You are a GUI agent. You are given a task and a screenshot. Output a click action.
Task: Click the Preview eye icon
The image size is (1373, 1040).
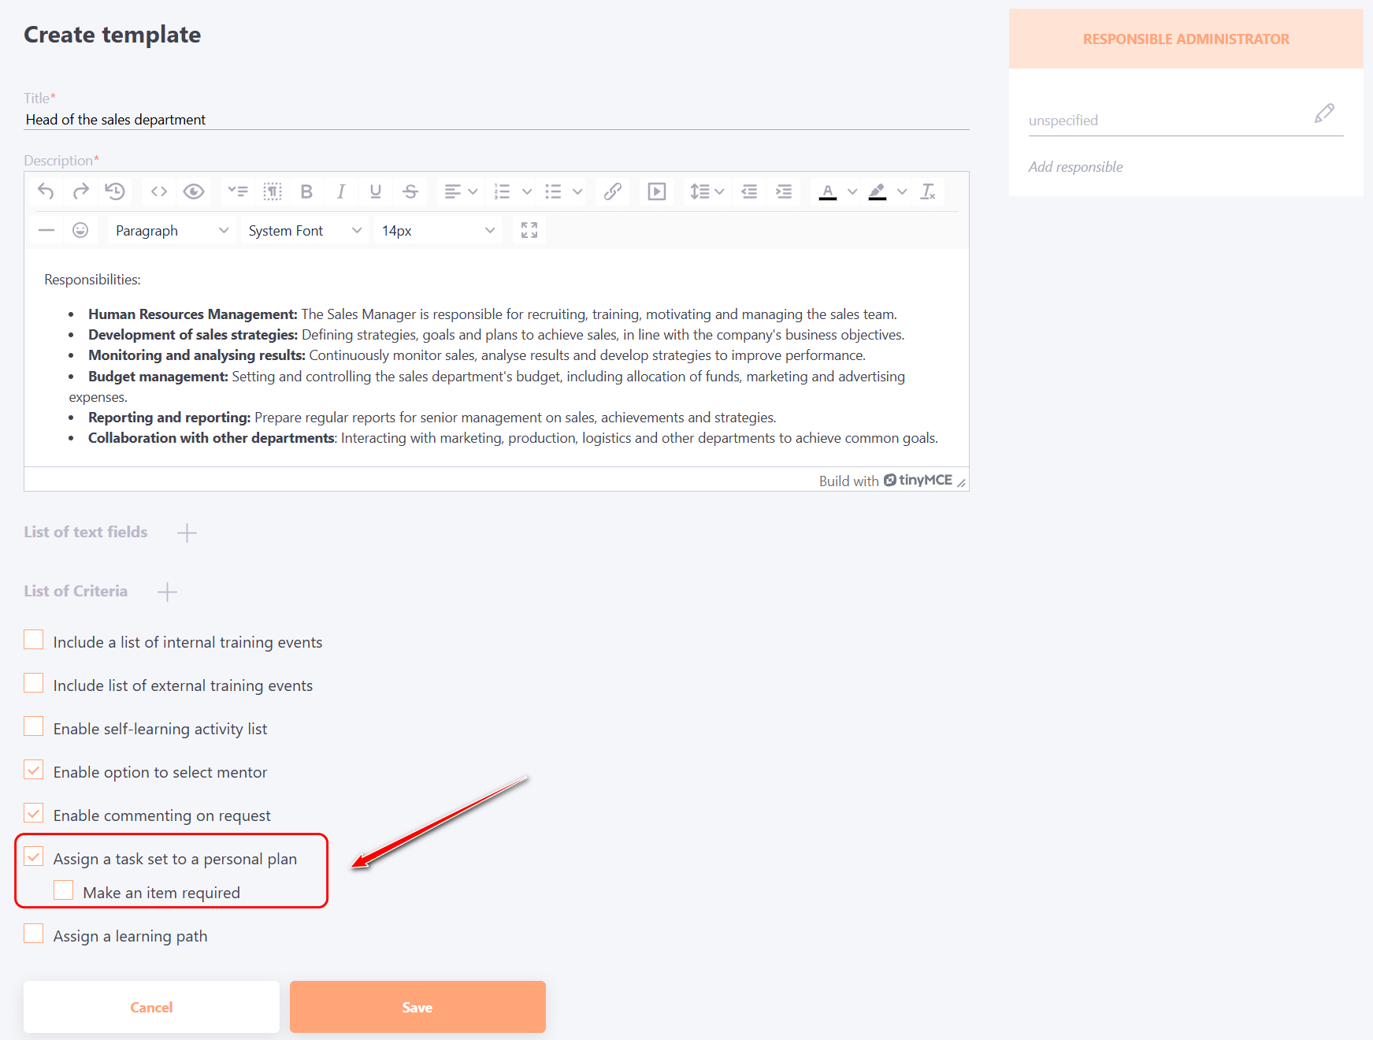194,191
